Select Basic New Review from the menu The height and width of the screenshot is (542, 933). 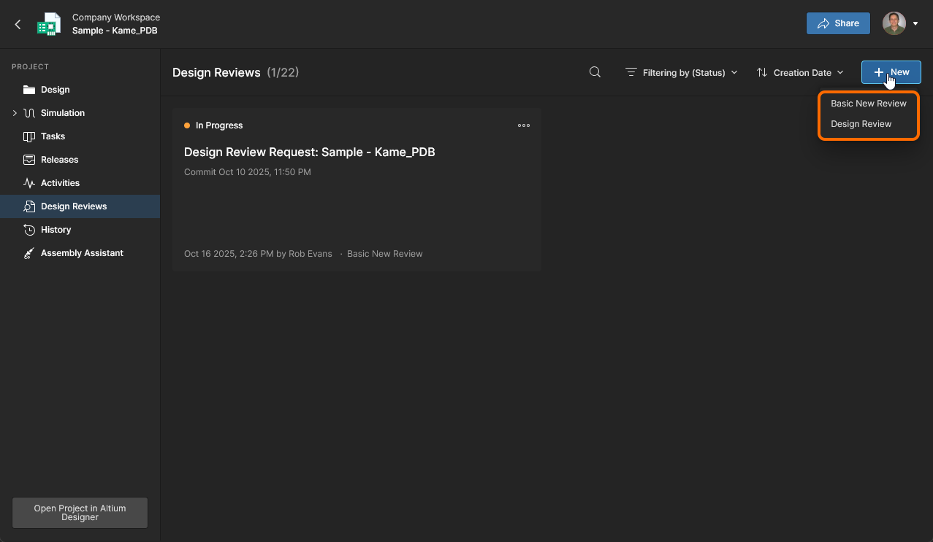click(x=868, y=103)
